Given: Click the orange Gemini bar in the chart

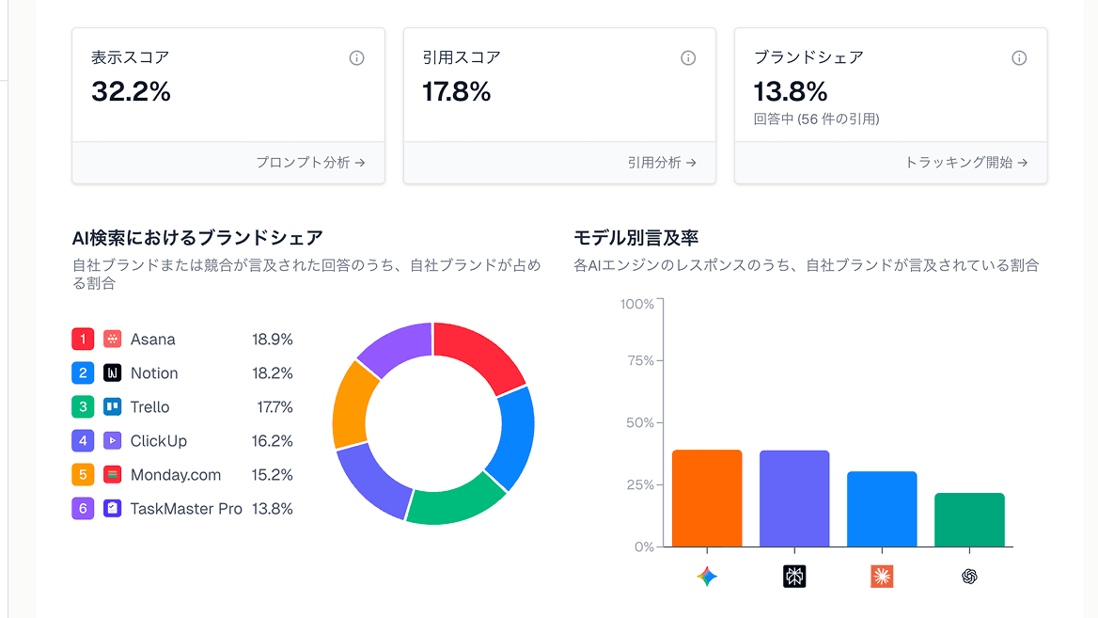Looking at the screenshot, I should 706,497.
